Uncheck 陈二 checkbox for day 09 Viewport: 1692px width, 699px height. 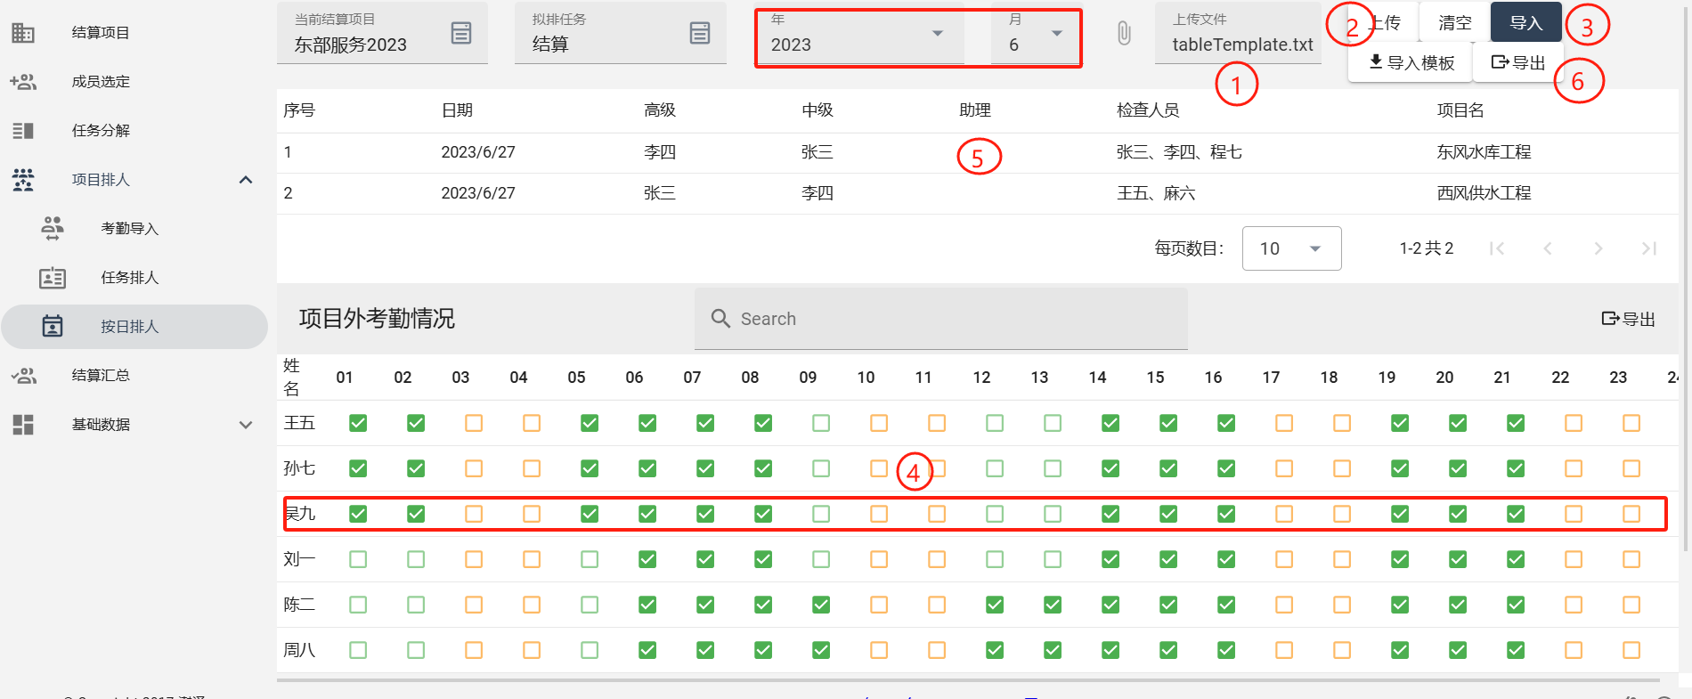821,605
